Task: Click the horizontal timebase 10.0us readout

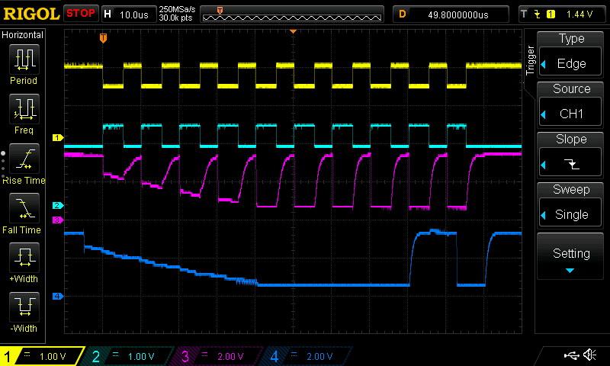Action: [134, 14]
